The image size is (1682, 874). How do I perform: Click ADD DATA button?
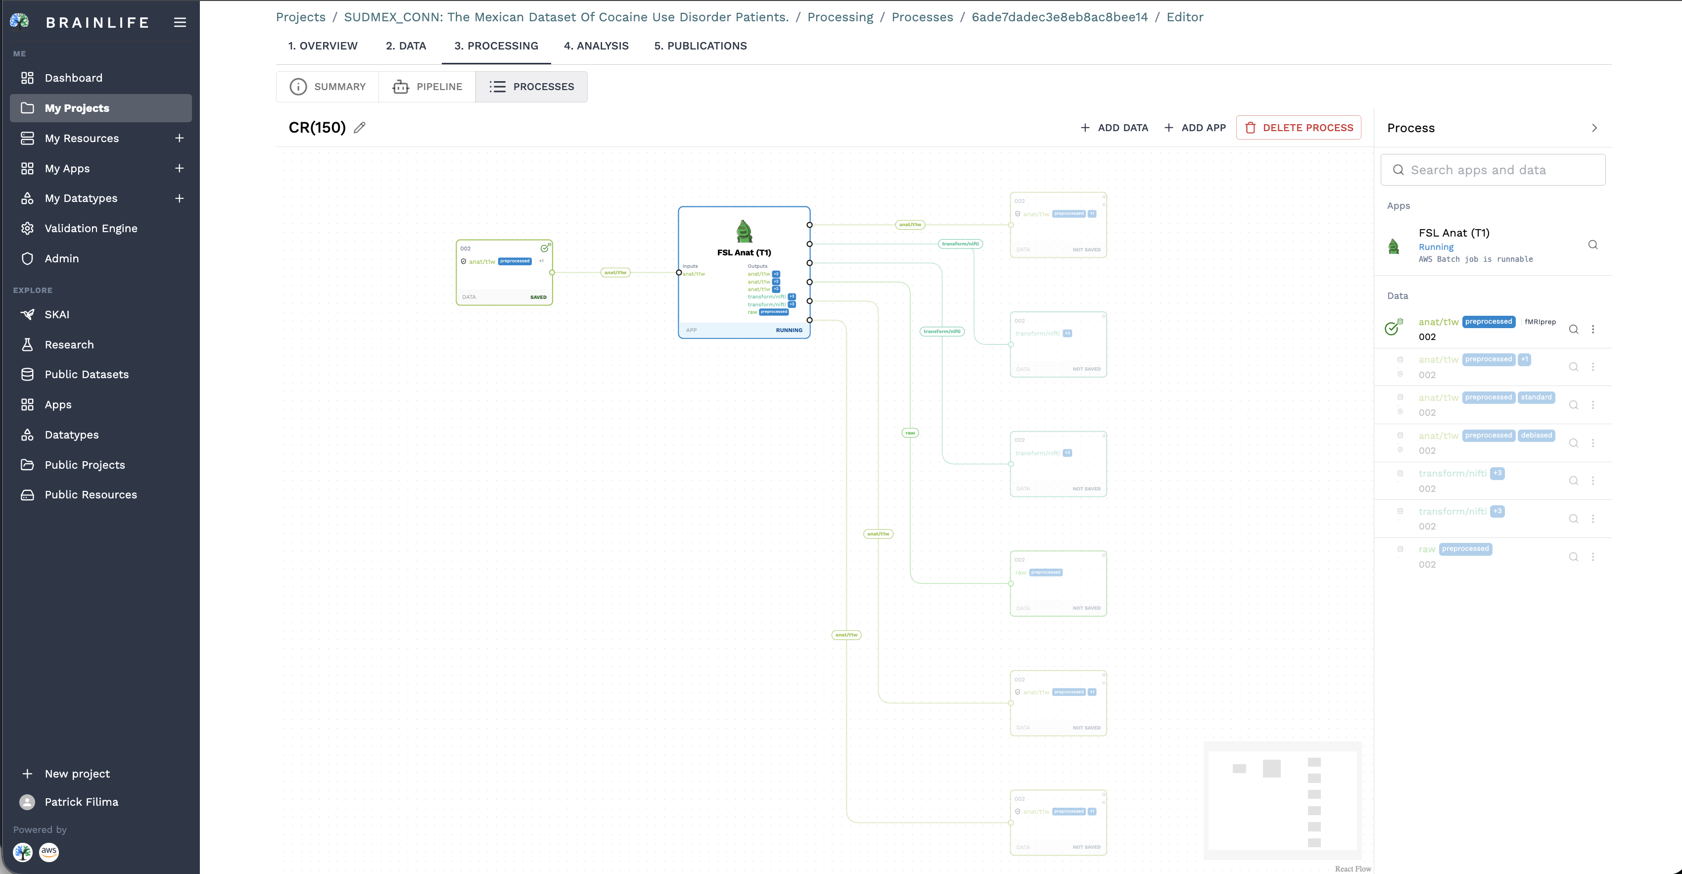(1114, 127)
